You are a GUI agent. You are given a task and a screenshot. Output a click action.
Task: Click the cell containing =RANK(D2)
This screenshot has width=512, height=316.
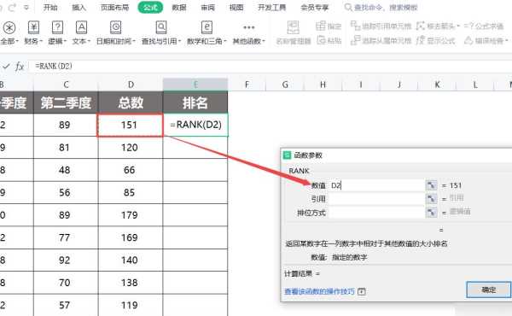pos(195,125)
